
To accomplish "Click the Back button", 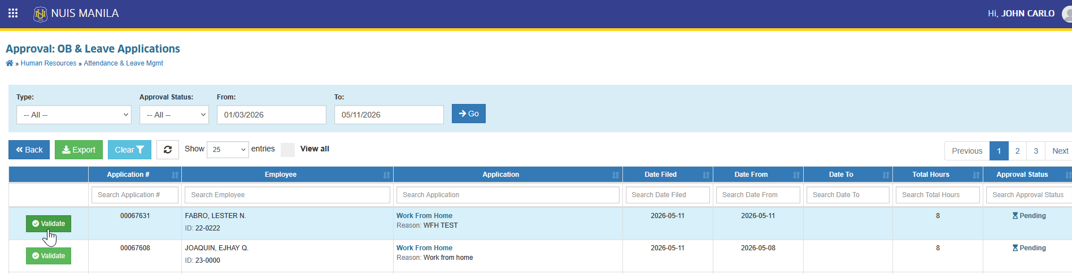I will (29, 150).
